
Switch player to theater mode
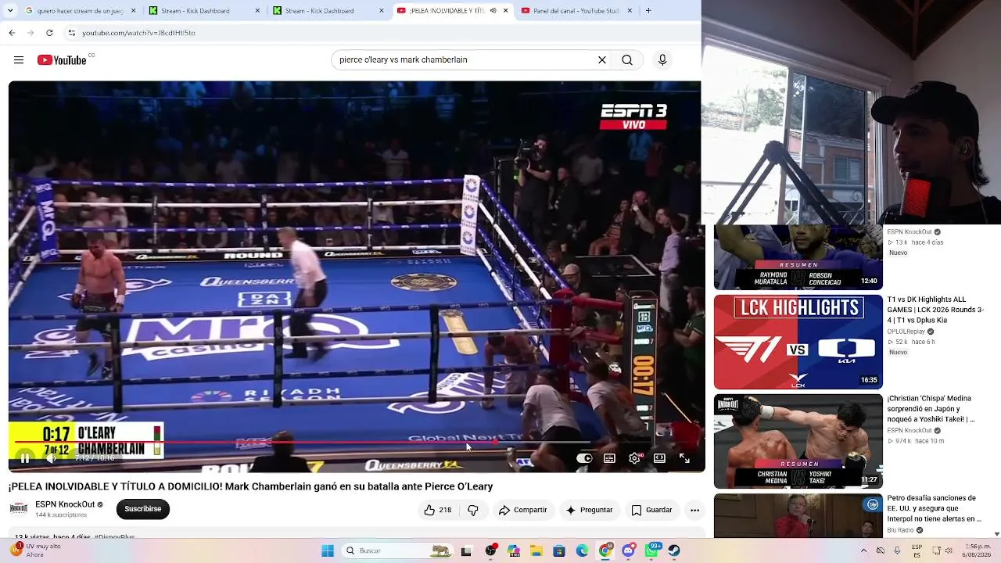pyautogui.click(x=659, y=458)
